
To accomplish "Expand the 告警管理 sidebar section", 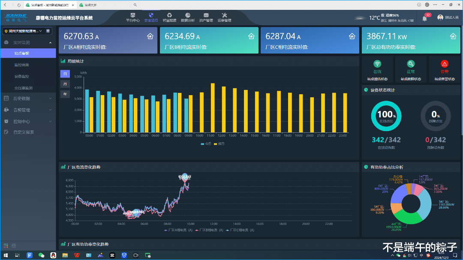I will [x=28, y=110].
